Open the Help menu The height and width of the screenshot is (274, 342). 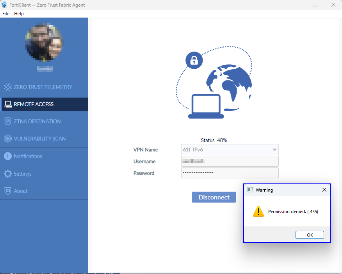pyautogui.click(x=19, y=14)
